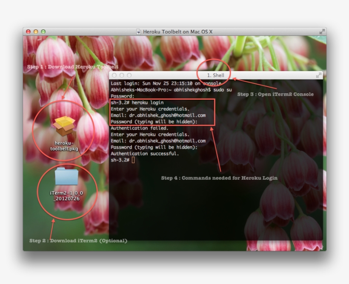Click the 'iTerm2-1_0_0_20120726' folder name label
Viewport: 349px width, 284px height.
(66, 196)
